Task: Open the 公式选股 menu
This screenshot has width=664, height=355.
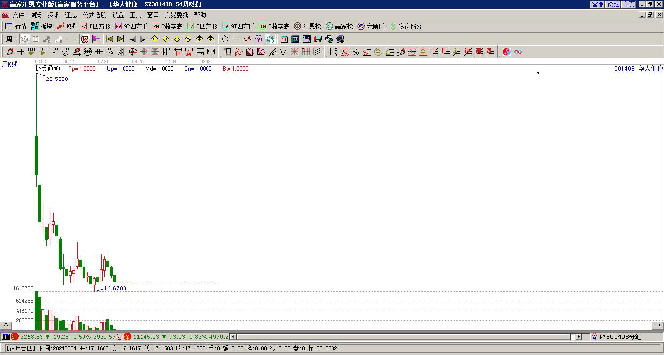Action: pos(94,15)
